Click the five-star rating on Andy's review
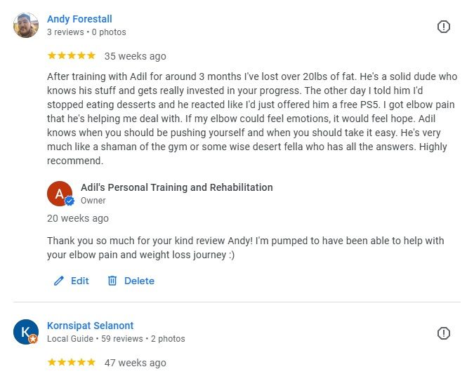 click(71, 55)
